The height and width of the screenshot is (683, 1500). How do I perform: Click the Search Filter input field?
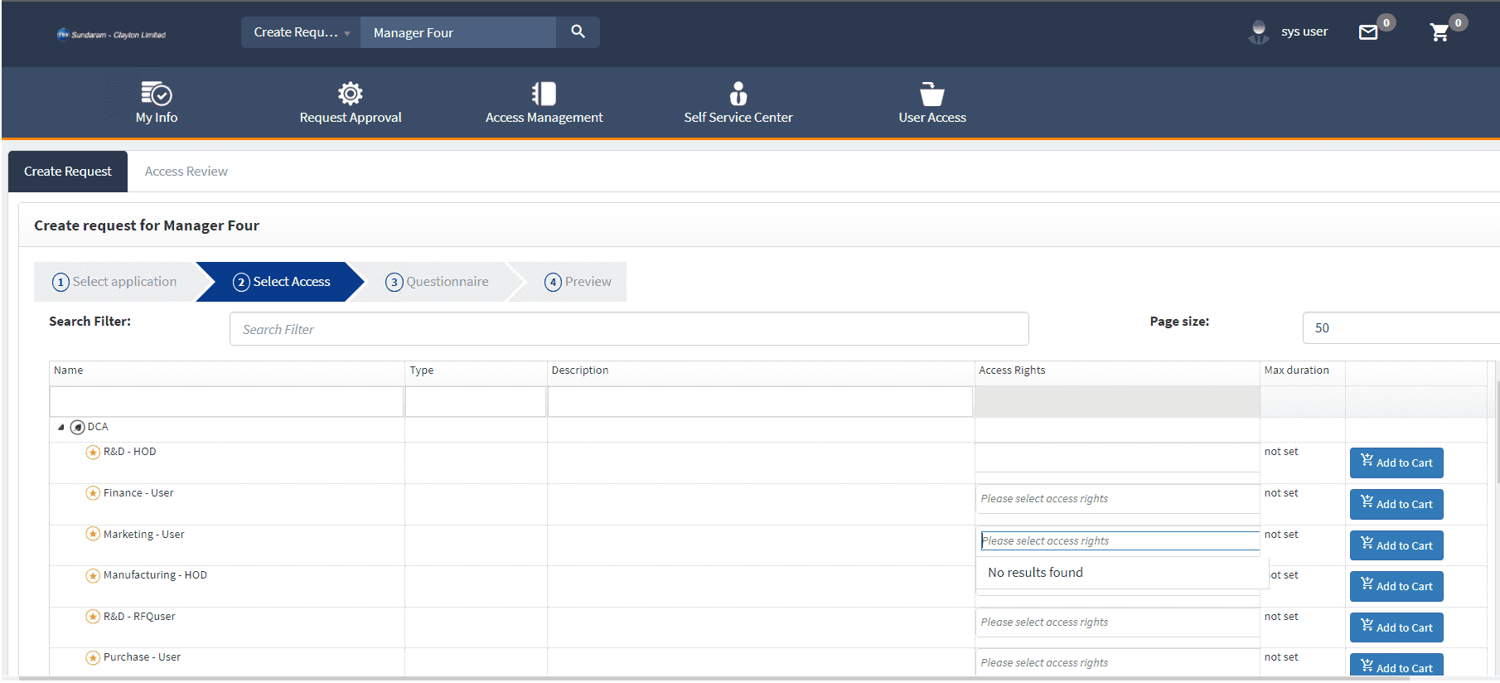point(628,329)
